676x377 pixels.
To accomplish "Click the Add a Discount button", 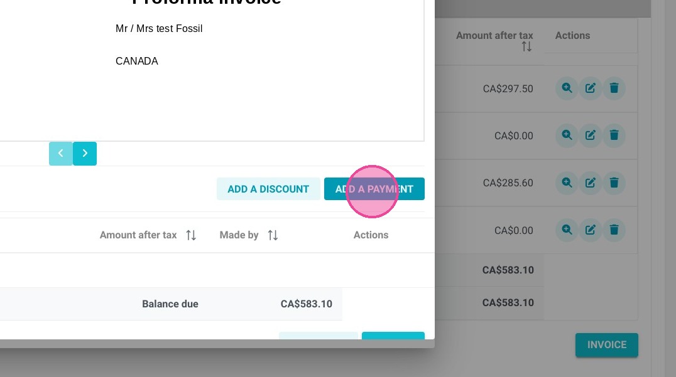I will coord(268,189).
